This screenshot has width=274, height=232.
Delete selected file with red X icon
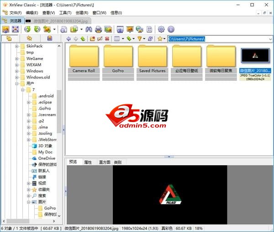[x=107, y=39]
